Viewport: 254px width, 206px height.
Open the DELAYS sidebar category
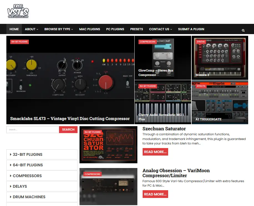[x=42, y=186]
